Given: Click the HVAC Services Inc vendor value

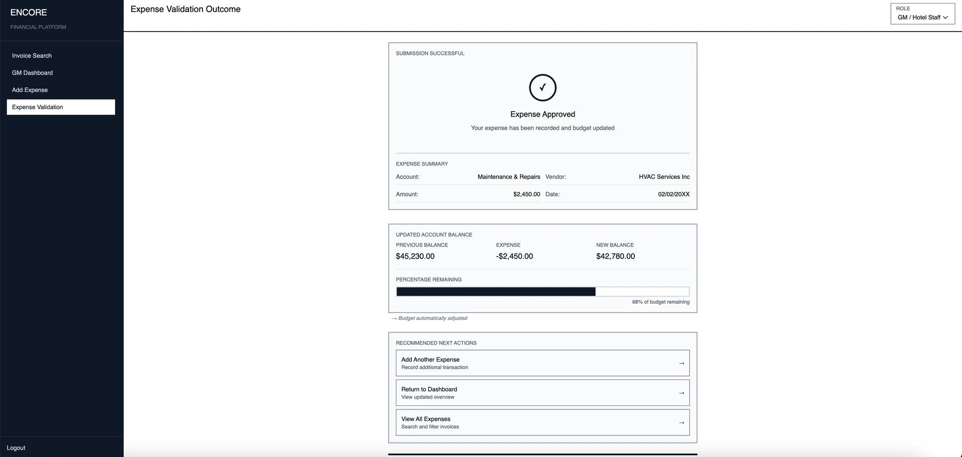Looking at the screenshot, I should point(664,176).
